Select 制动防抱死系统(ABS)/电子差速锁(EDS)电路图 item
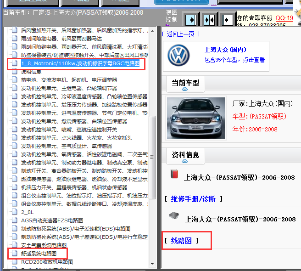This screenshot has width=301, height=271. (76, 229)
